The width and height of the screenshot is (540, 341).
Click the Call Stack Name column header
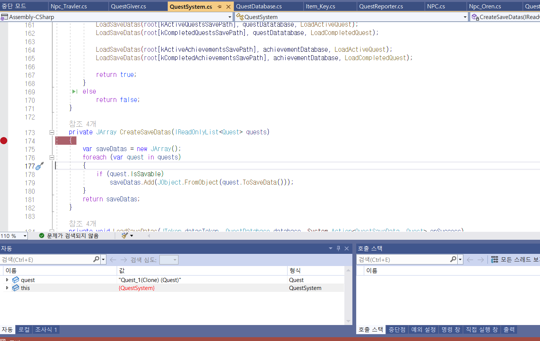click(x=452, y=271)
